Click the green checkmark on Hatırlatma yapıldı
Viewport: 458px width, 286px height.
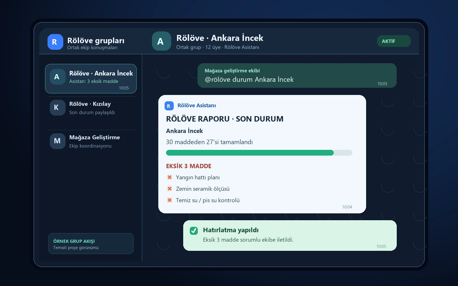(x=194, y=231)
